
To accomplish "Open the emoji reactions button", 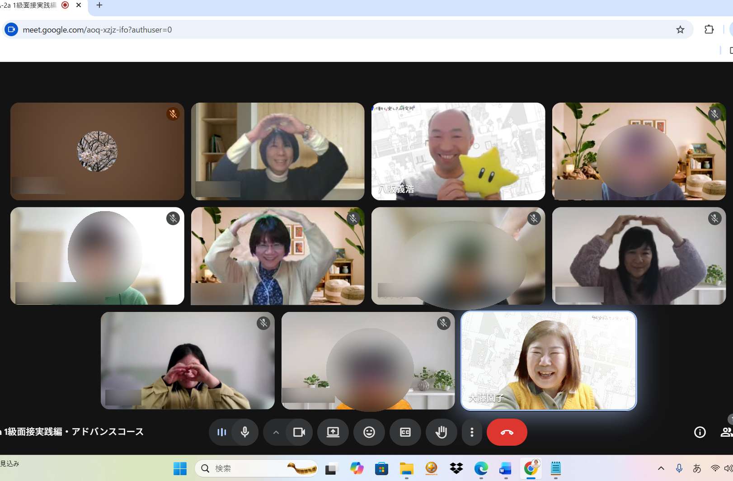I will click(369, 432).
